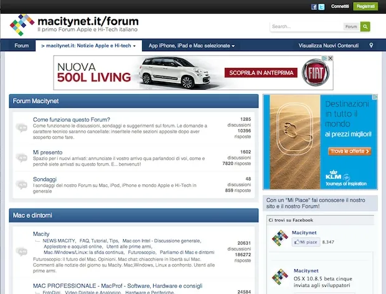The image size is (386, 294).
Task: Open the Futuroscopio subforum
Action: coord(141,252)
